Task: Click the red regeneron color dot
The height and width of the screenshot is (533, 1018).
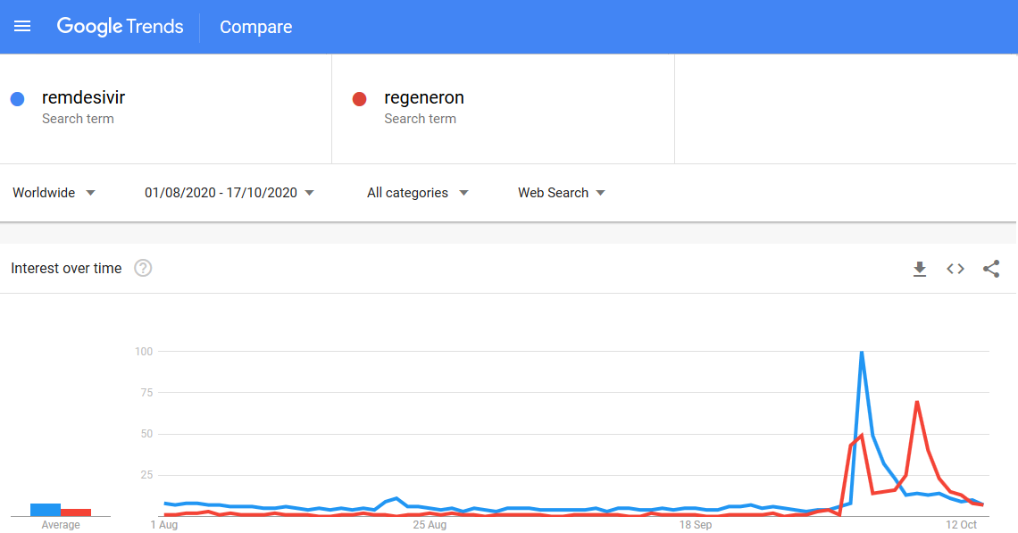Action: click(359, 99)
